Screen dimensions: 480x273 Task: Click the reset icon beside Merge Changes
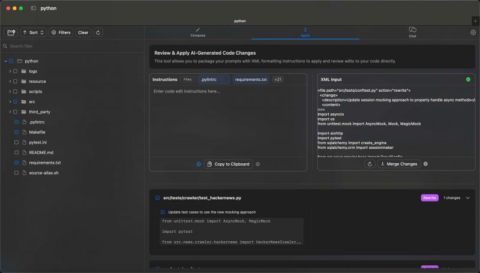(370, 164)
